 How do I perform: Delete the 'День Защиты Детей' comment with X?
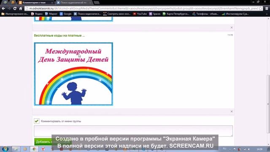(232, 111)
